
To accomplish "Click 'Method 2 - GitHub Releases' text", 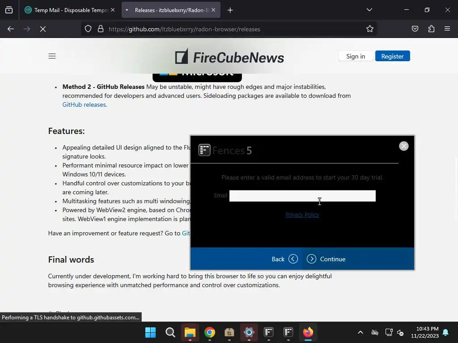I will click(103, 87).
